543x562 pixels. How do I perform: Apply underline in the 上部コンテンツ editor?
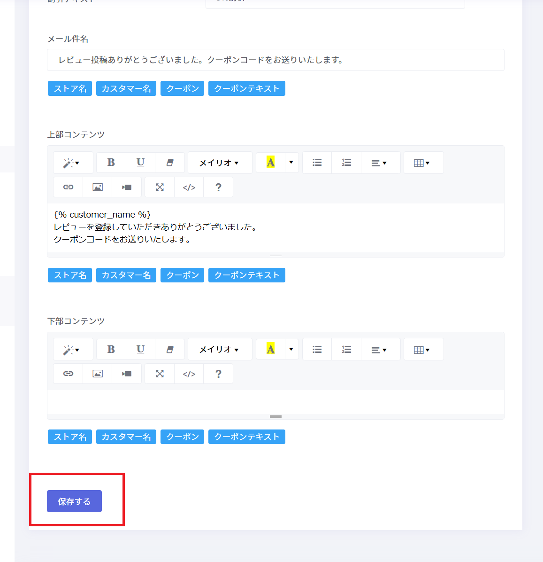[140, 163]
